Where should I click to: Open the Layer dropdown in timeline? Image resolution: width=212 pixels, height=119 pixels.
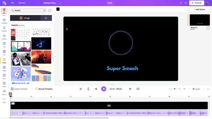pos(196,89)
